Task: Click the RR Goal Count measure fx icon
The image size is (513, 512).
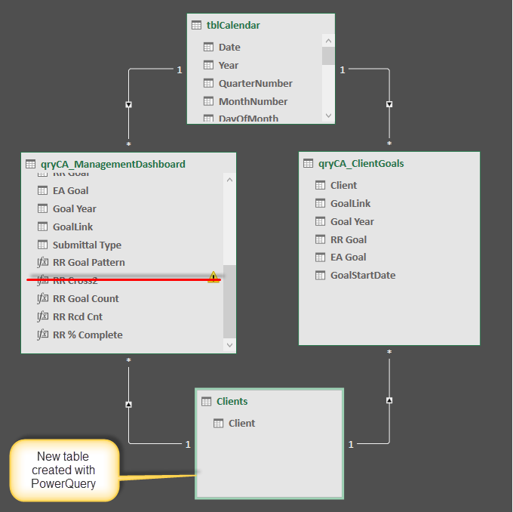Action: [42, 298]
